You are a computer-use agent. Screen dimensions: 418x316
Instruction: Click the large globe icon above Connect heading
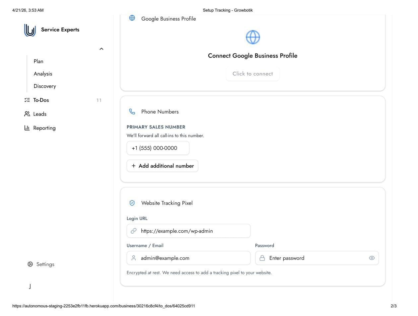253,37
